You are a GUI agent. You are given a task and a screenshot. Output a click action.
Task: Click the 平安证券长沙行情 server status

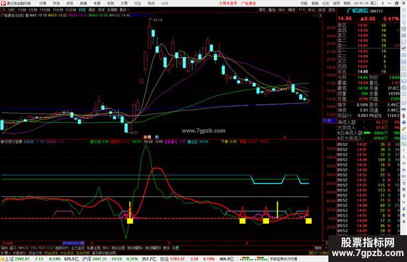pyautogui.click(x=283, y=259)
